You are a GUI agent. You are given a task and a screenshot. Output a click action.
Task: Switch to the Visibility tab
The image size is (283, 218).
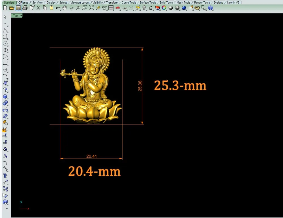tap(98, 3)
